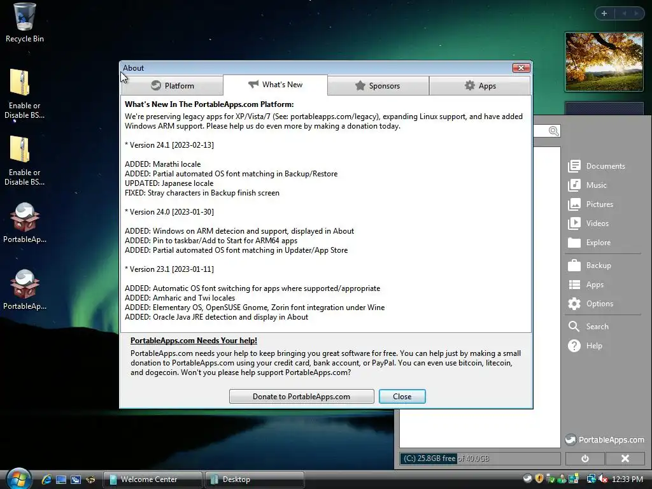
Task: Launch Internet Explorer from Quick Launch
Action: 46,479
